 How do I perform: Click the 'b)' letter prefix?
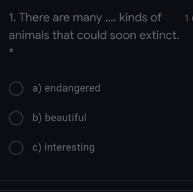pos(37,118)
